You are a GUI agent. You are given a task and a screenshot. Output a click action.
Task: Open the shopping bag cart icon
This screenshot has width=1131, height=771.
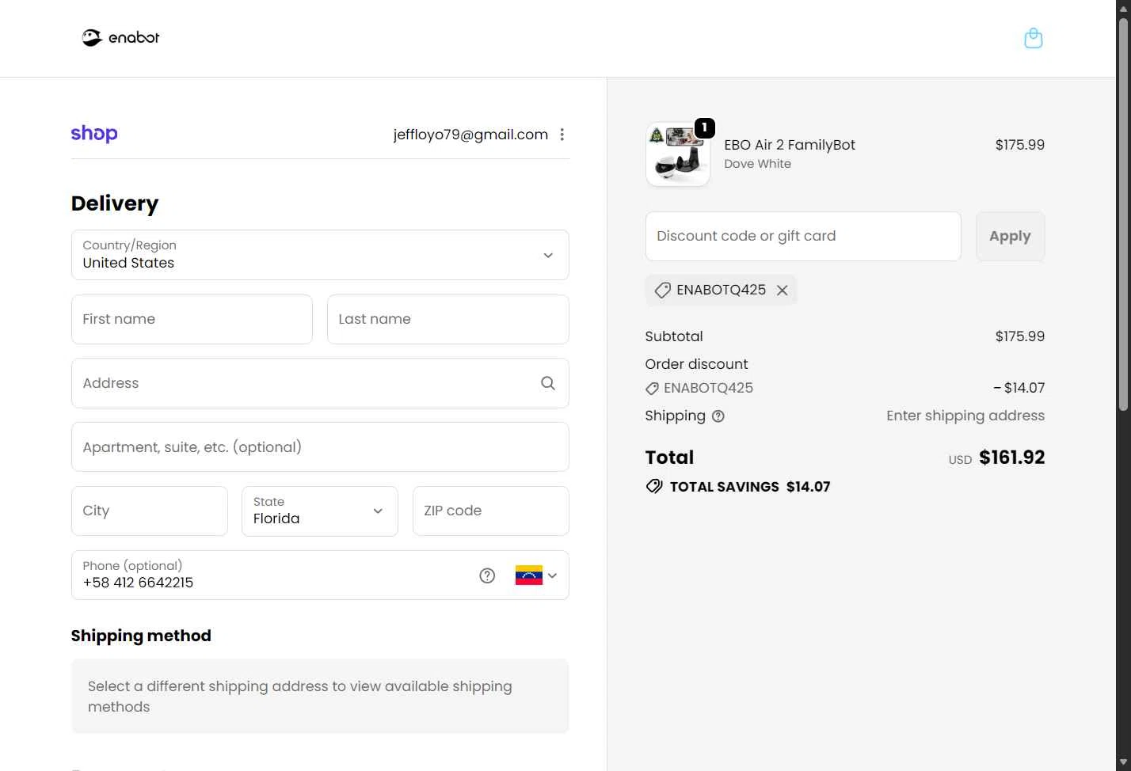tap(1033, 38)
